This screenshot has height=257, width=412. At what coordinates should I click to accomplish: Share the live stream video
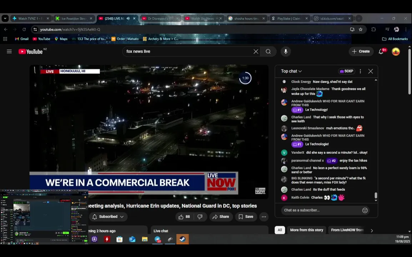click(221, 217)
